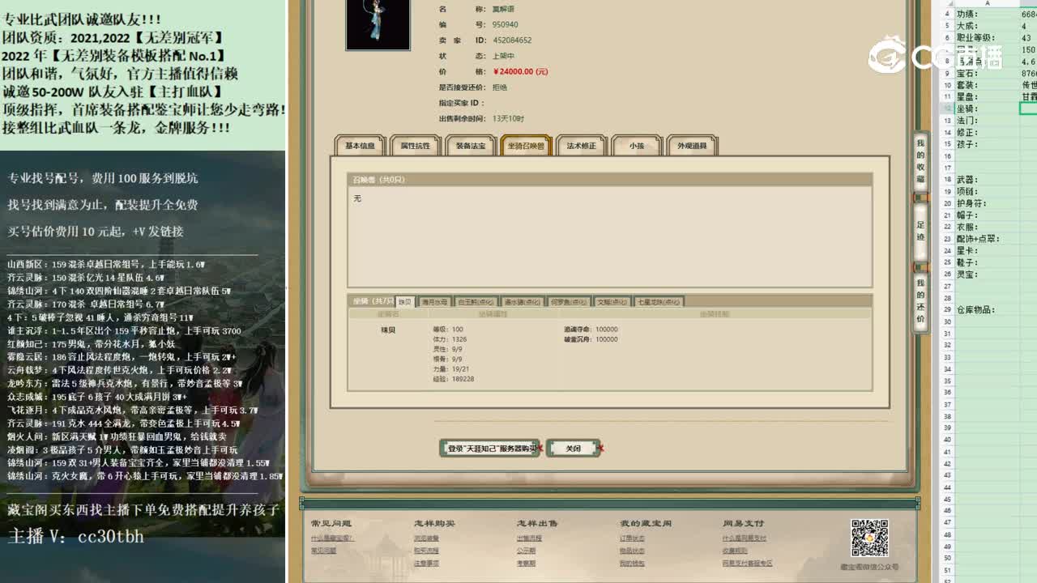Click the 登录"天涯知己"服务器购买 button
Viewport: 1037px width, 583px height.
[489, 449]
